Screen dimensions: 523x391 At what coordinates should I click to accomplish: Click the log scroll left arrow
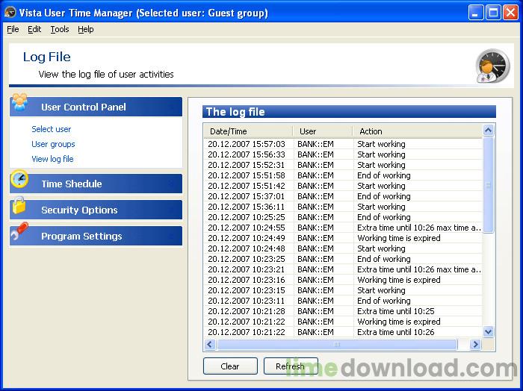coord(209,344)
